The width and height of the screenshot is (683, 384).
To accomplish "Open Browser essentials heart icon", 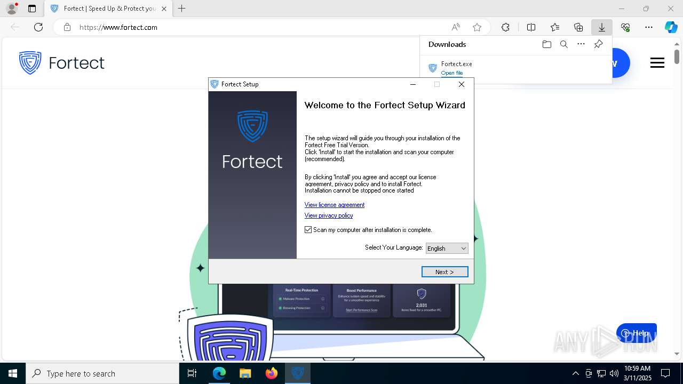I will [625, 27].
